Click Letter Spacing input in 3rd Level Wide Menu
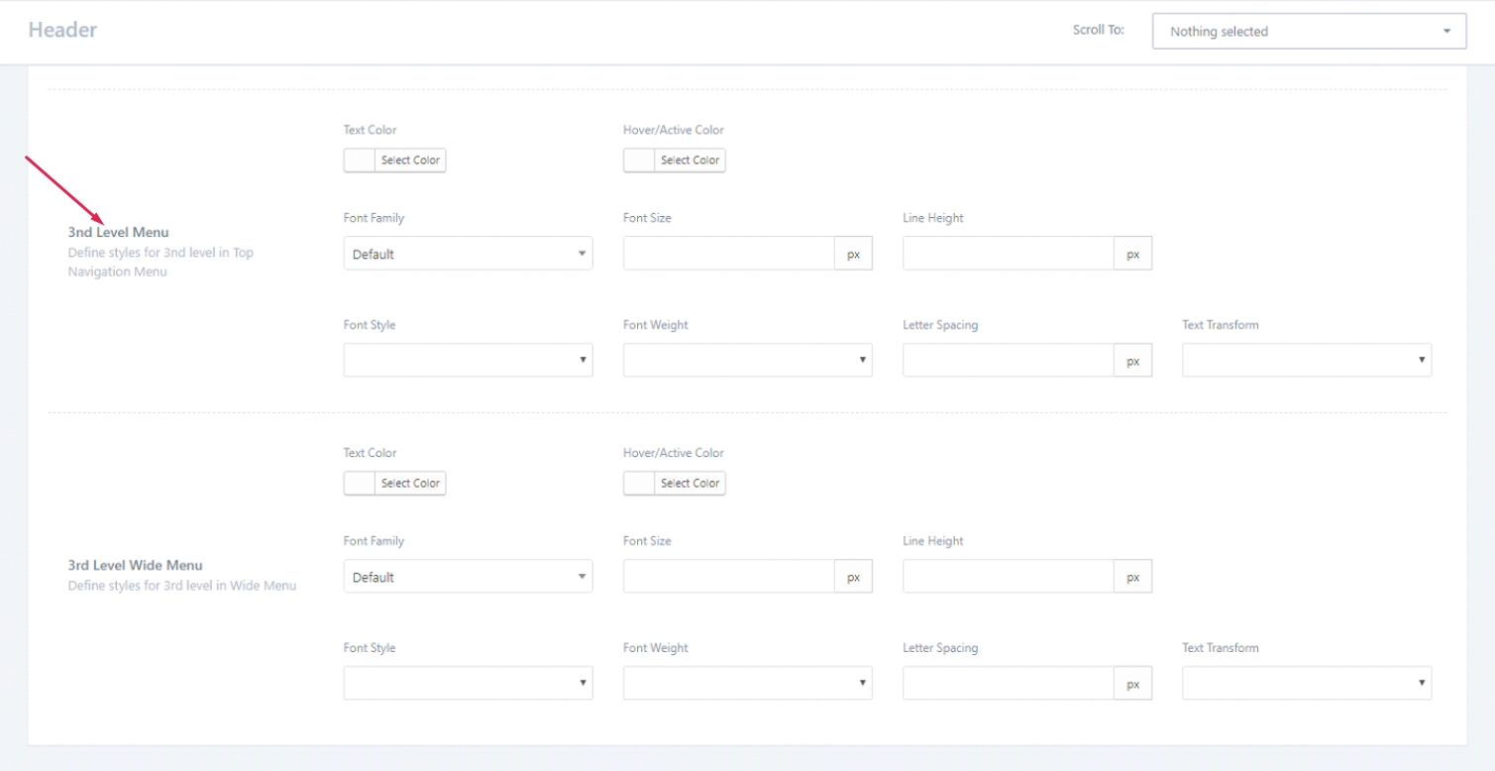Viewport: 1495px width, 771px height. click(x=1008, y=683)
